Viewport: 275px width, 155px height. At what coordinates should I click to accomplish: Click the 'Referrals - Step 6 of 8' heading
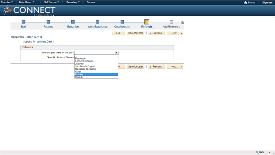pos(26,37)
